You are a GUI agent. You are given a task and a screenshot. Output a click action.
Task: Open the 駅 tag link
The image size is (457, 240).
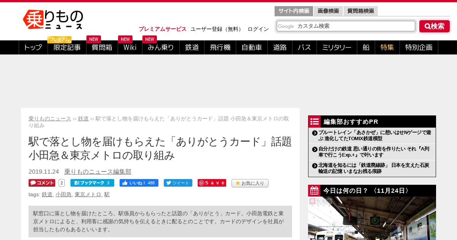pos(107,194)
